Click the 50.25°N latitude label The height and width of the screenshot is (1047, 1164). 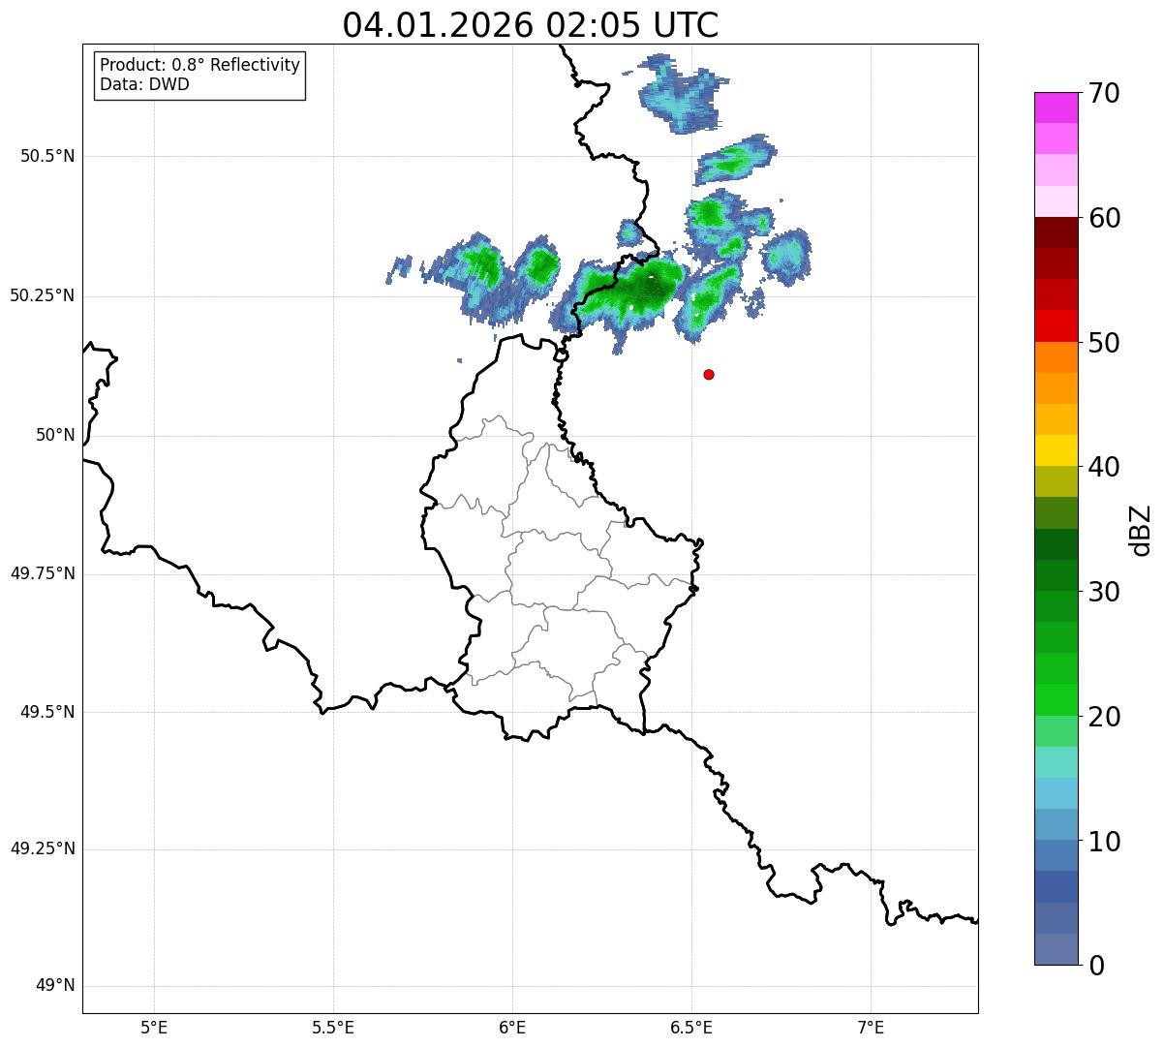[42, 295]
